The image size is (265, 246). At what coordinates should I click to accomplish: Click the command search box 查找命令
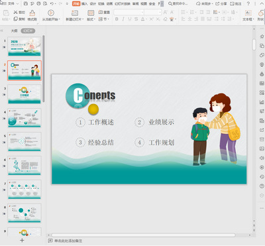click(x=178, y=4)
